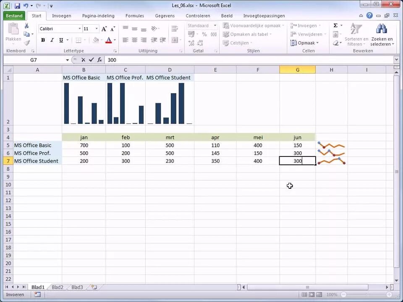Expand the Name Box dropdown arrow

point(67,60)
